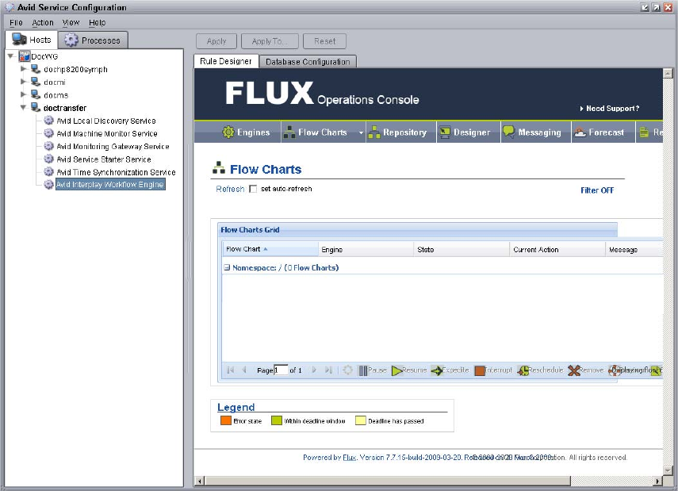Viewport: 678px width, 491px height.
Task: Collapse the DocWG tree node
Action: pyautogui.click(x=11, y=56)
